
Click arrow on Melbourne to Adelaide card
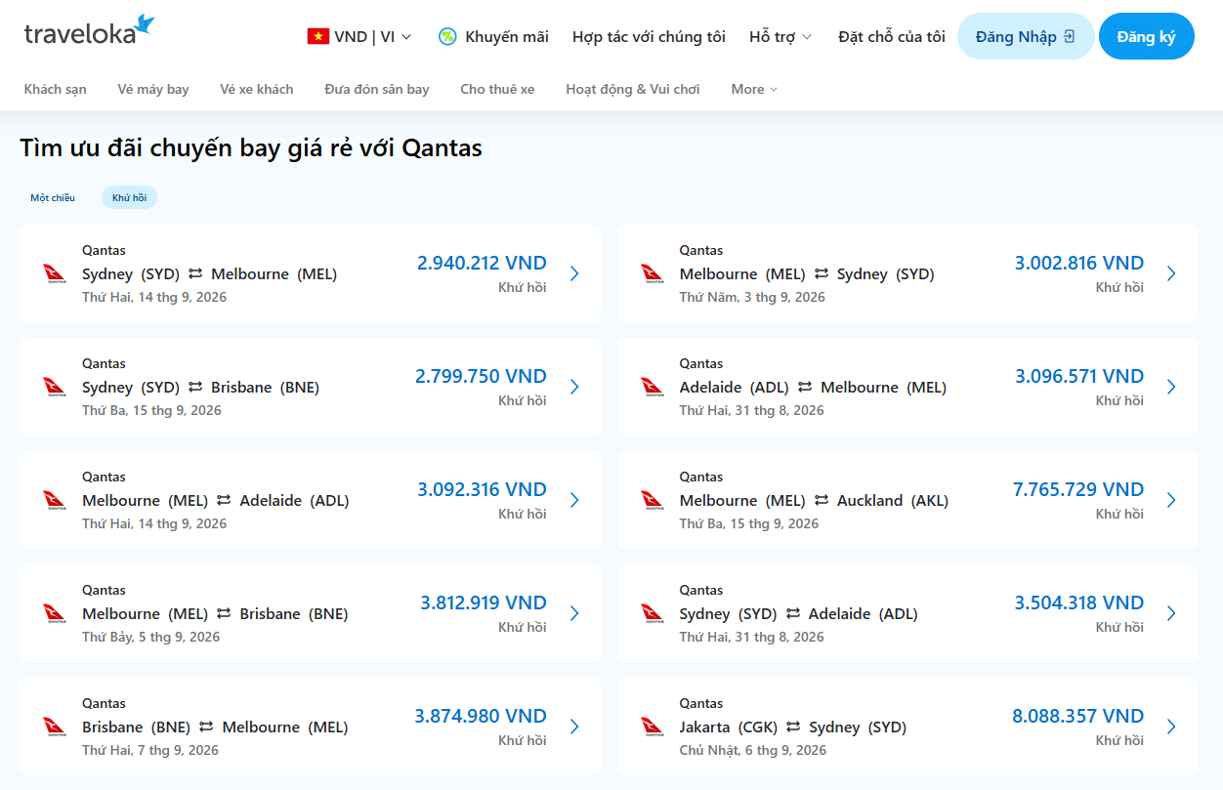point(574,500)
